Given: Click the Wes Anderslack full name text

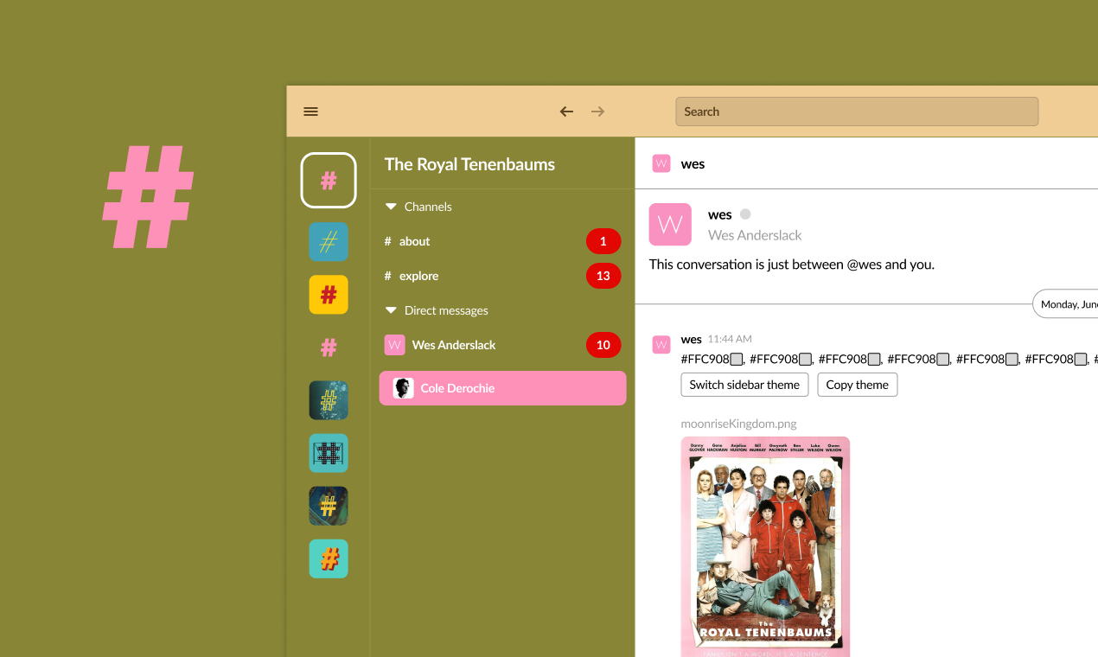Looking at the screenshot, I should tap(755, 235).
